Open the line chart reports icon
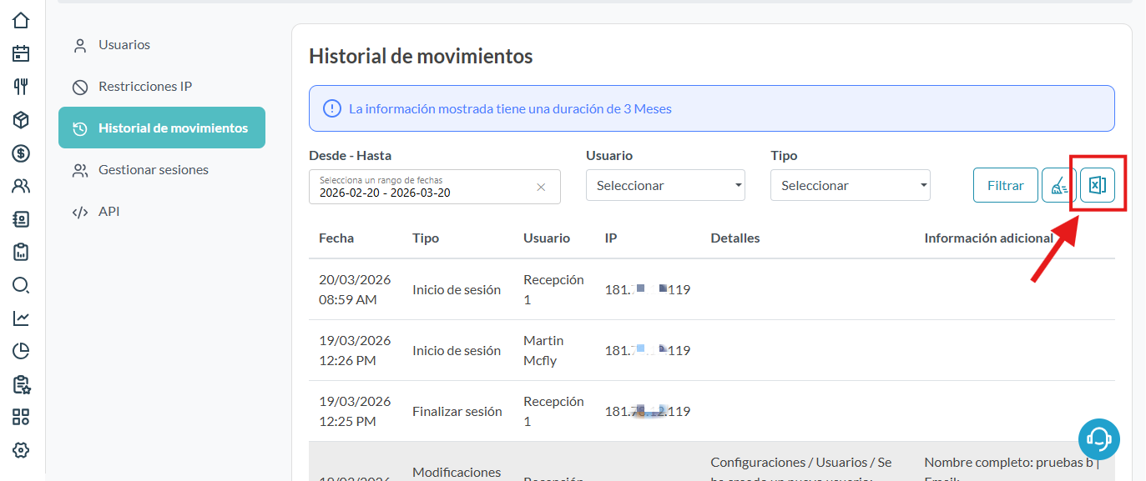The image size is (1146, 481). click(21, 318)
